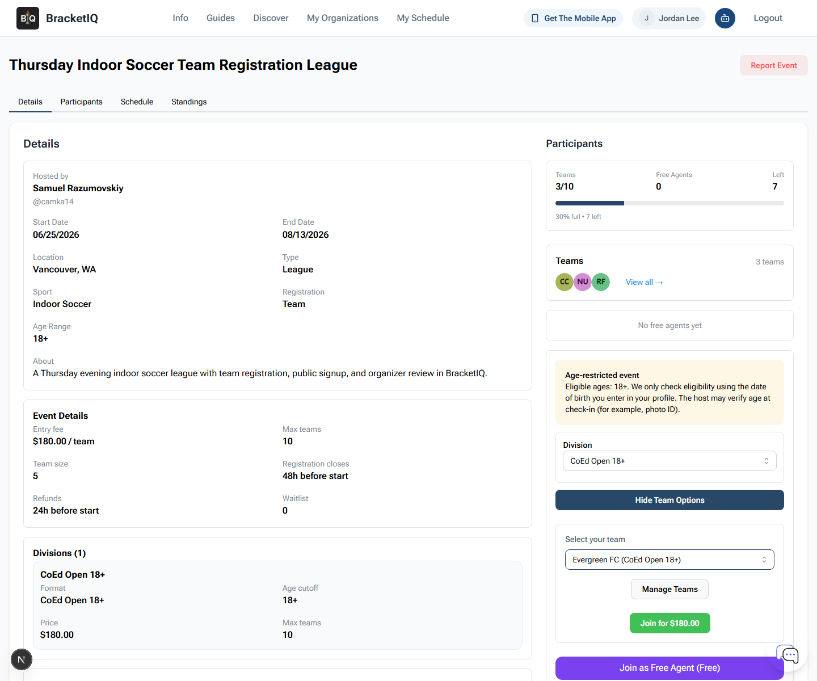
Task: Click the Jordan Lee profile chip
Action: (669, 18)
